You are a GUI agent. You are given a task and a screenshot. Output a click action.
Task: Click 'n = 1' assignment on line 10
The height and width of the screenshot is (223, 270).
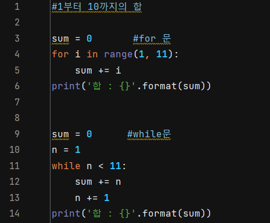(66, 149)
